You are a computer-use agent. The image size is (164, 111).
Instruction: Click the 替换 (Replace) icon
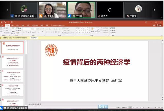pos(113,30)
